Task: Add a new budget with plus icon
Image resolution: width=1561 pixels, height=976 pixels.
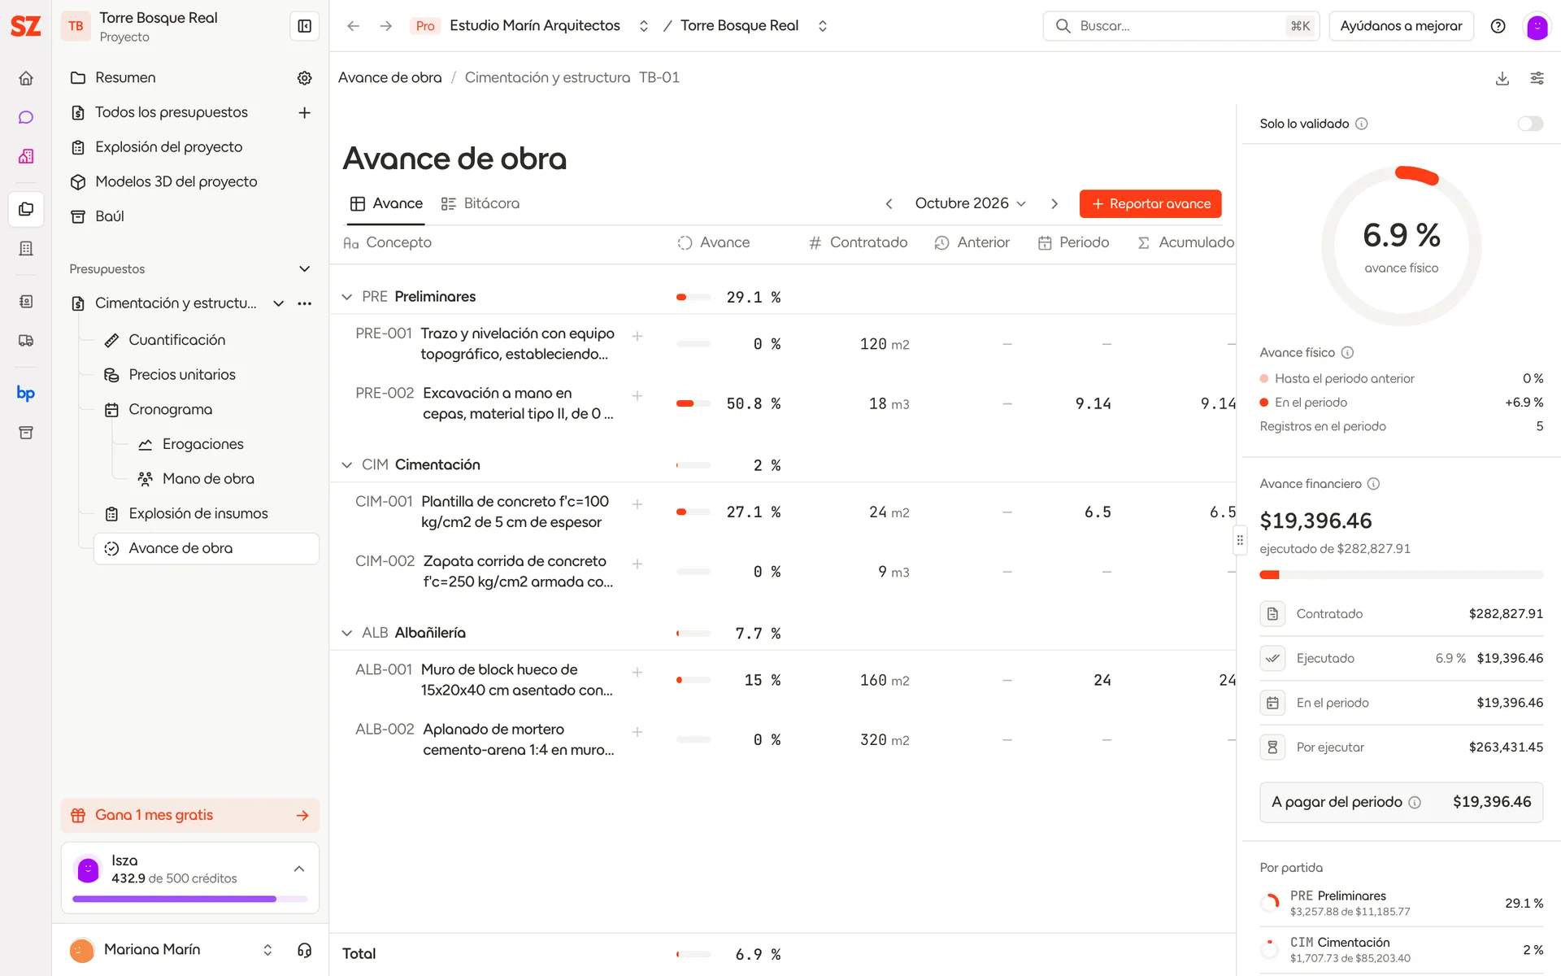Action: [x=305, y=112]
